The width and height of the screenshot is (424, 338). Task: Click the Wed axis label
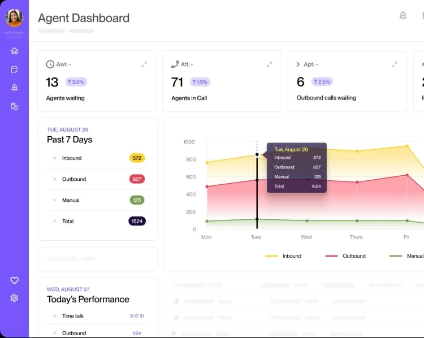click(306, 237)
